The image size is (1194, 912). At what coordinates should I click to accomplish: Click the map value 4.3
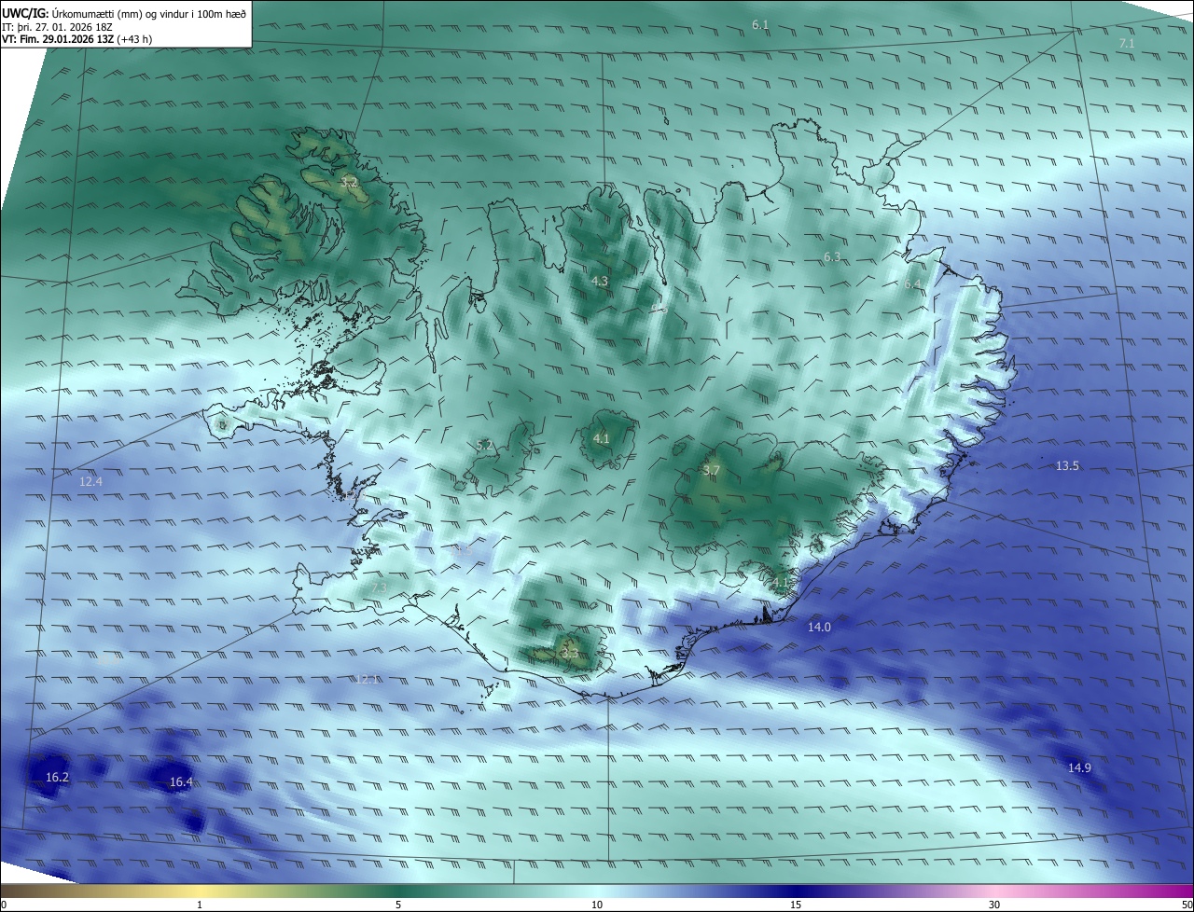point(600,281)
